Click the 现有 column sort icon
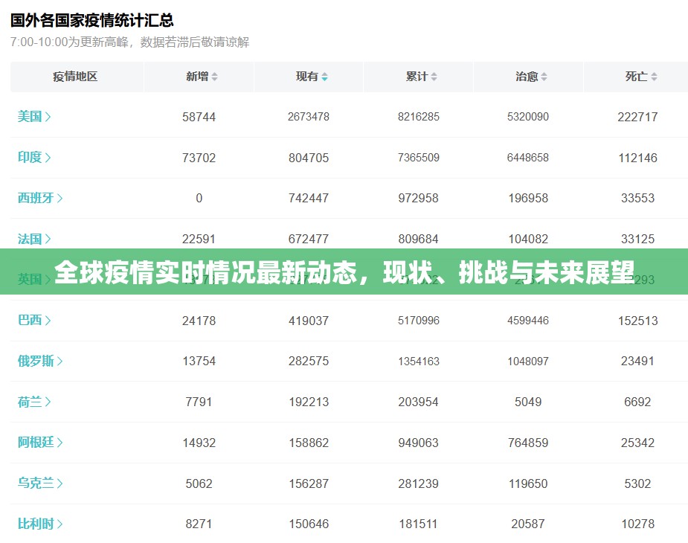The image size is (688, 543). coord(324,77)
